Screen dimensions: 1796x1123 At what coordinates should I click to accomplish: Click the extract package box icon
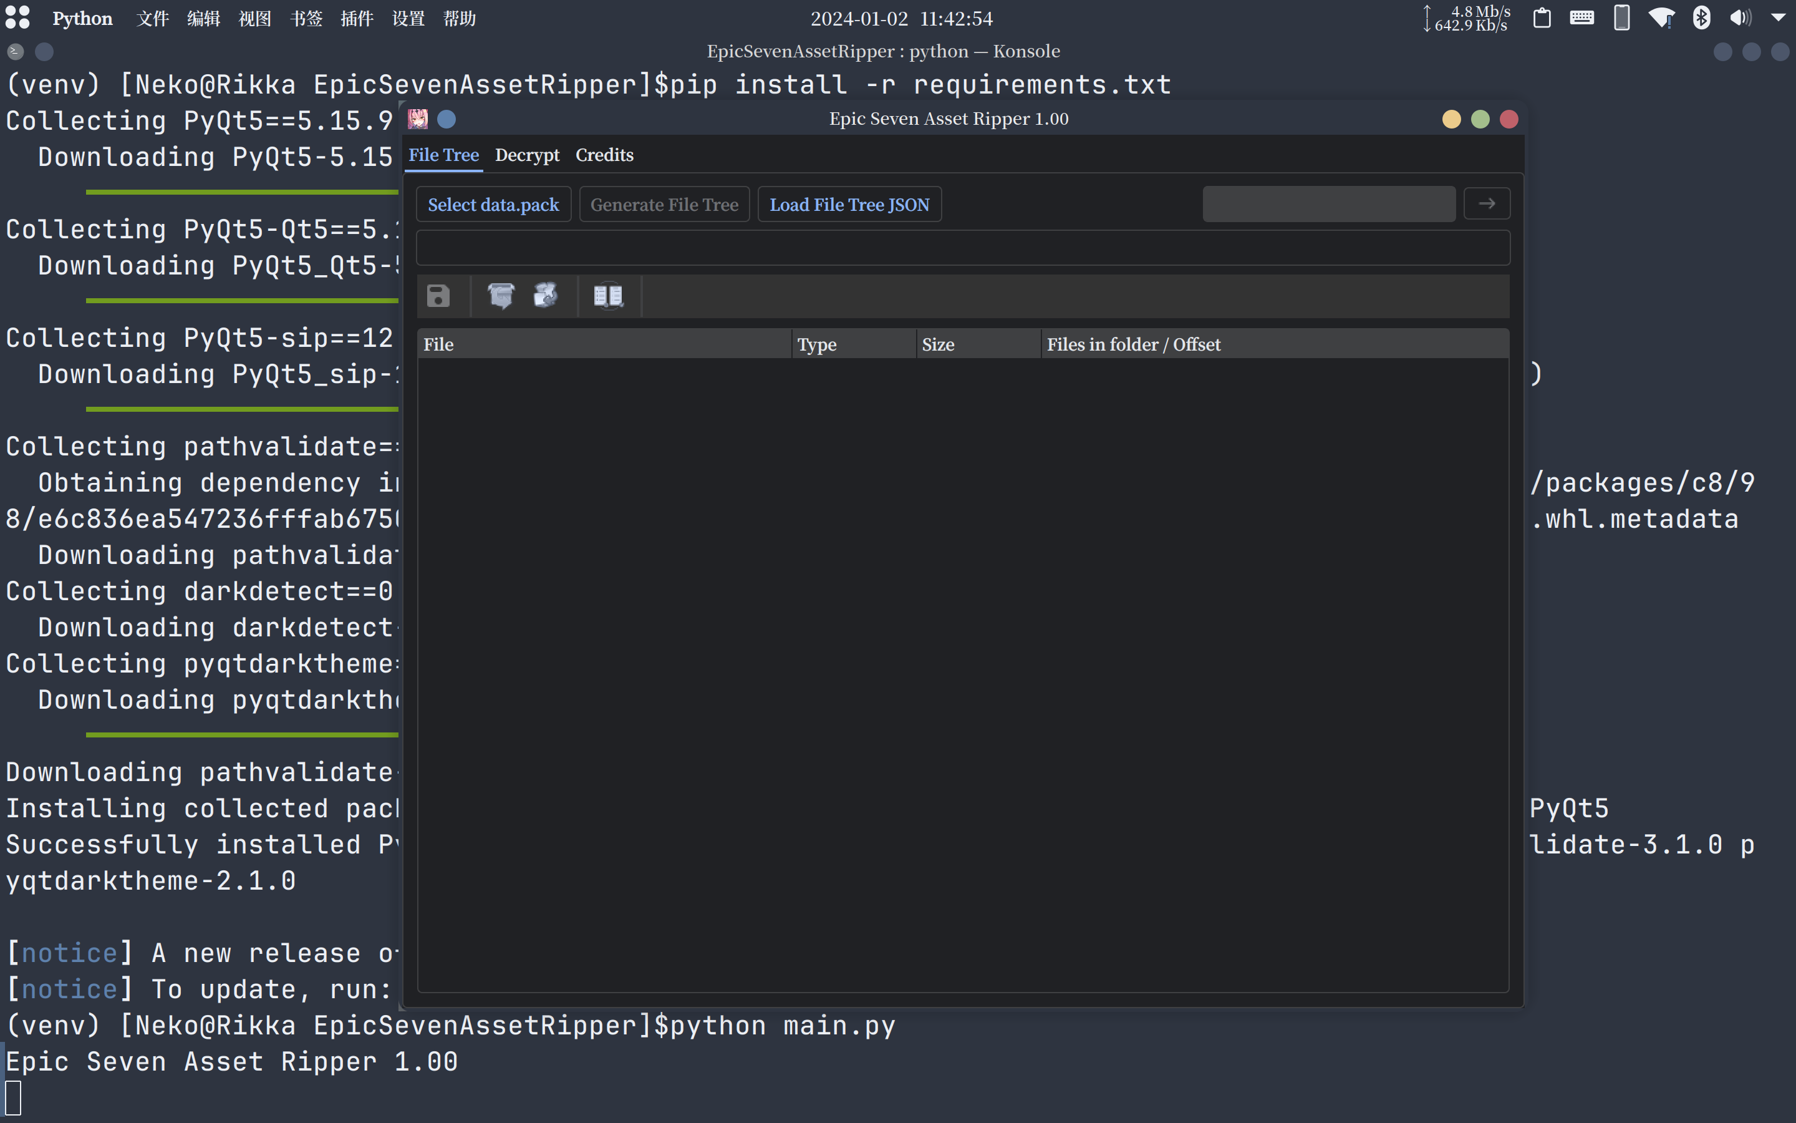(501, 296)
